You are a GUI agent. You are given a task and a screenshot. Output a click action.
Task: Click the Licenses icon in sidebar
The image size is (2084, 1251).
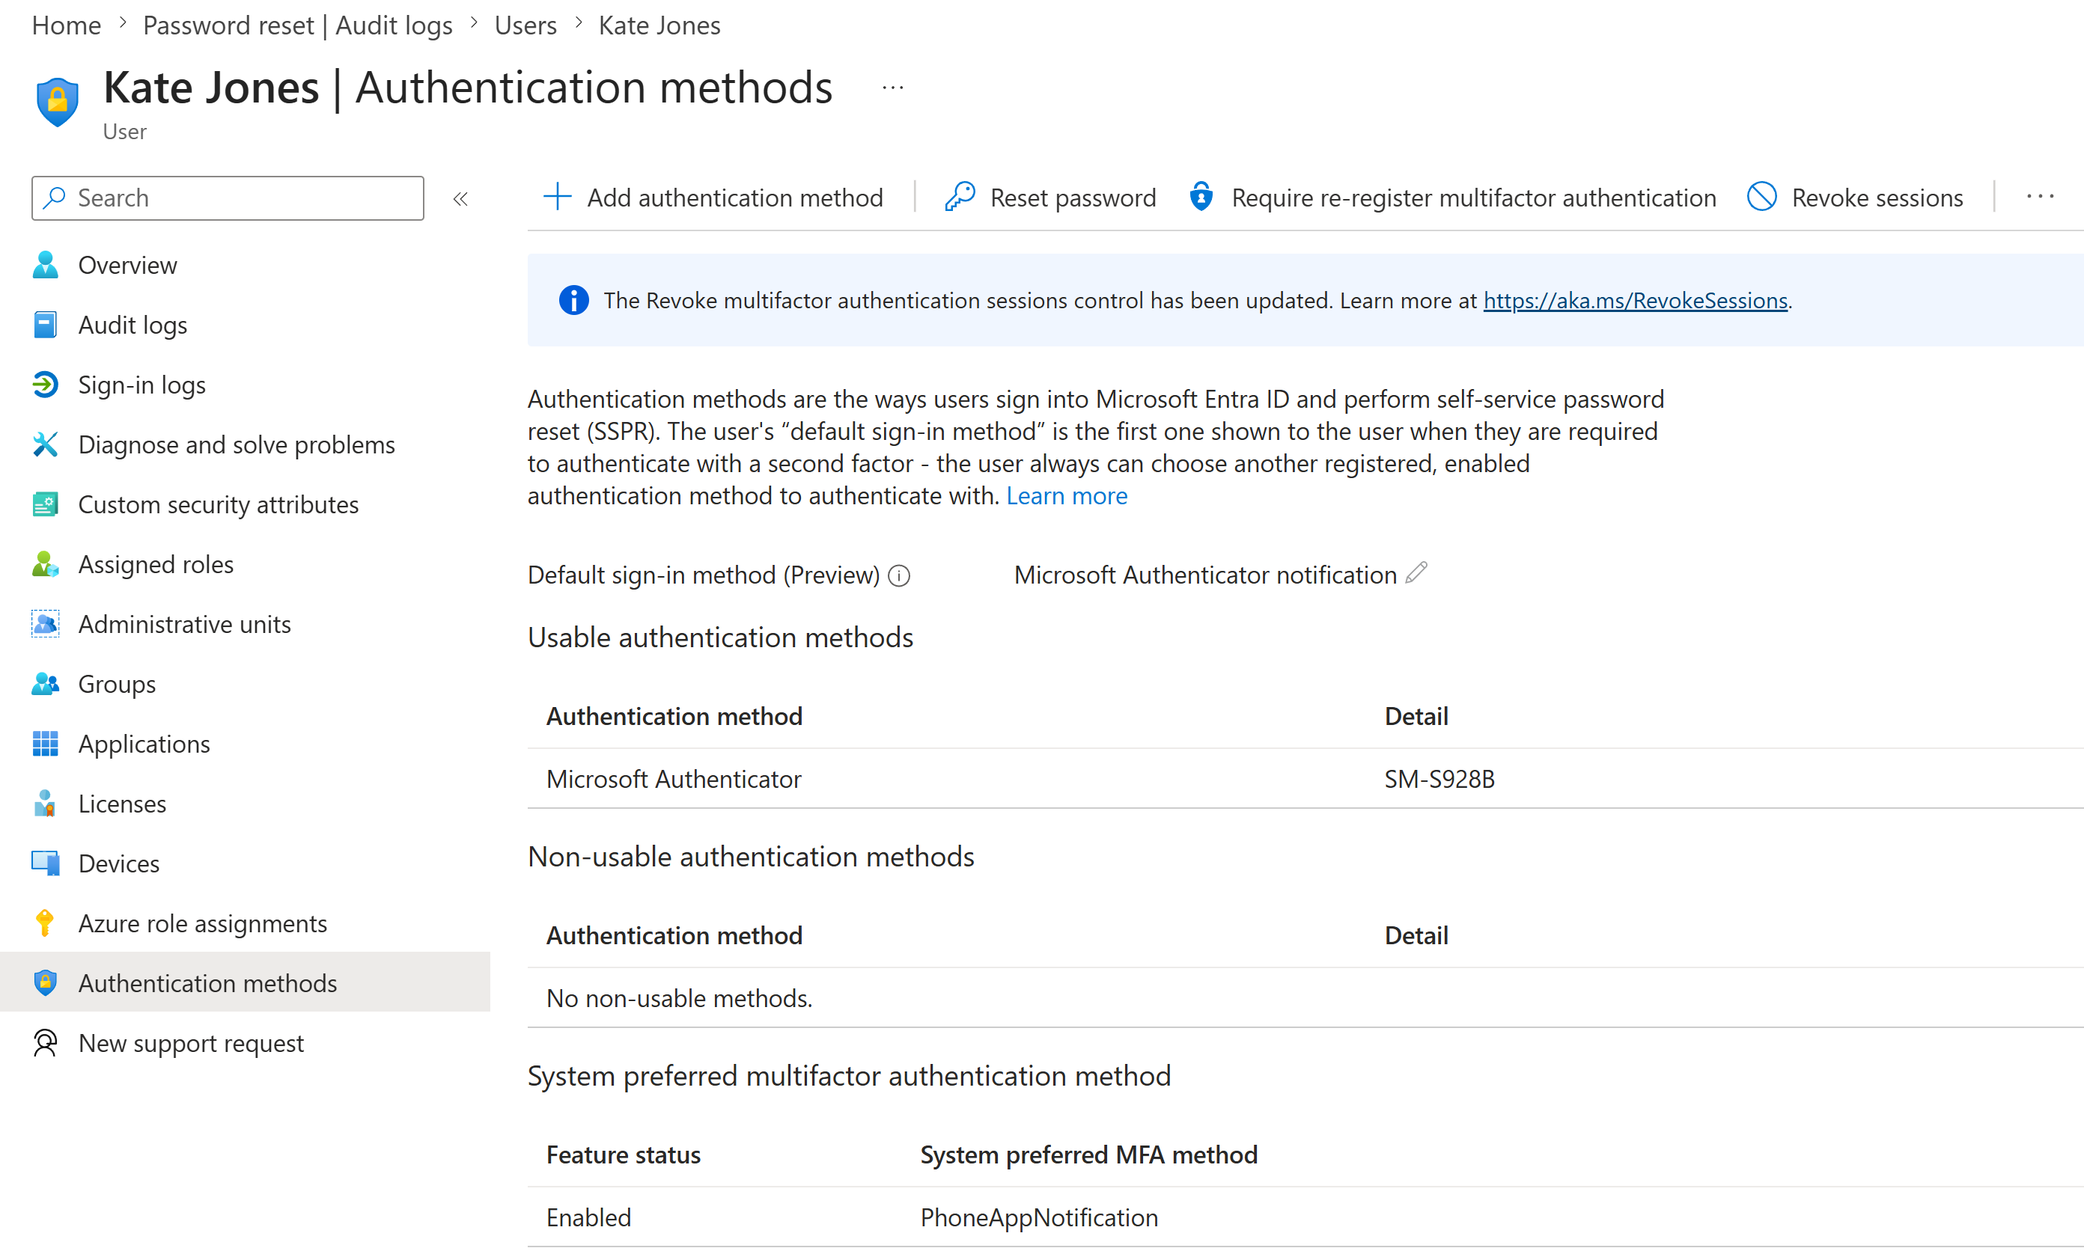[46, 804]
